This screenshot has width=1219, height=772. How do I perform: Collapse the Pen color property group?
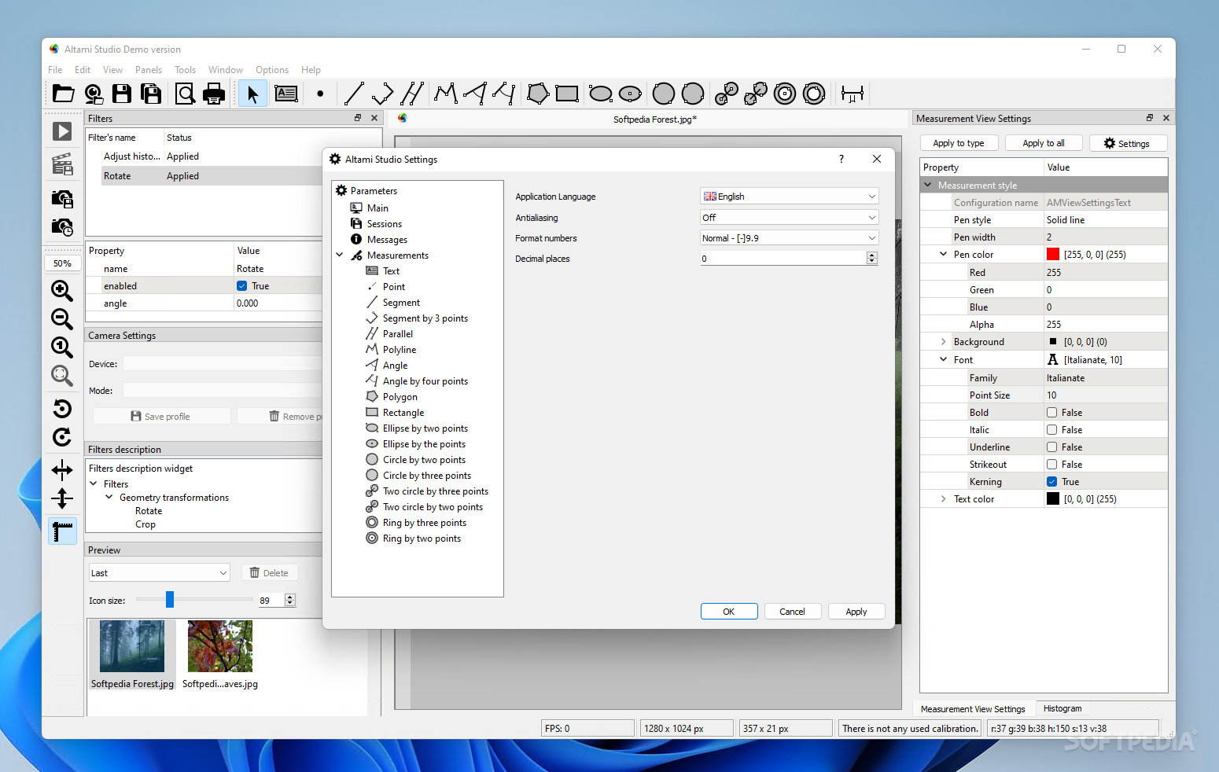[x=943, y=254]
